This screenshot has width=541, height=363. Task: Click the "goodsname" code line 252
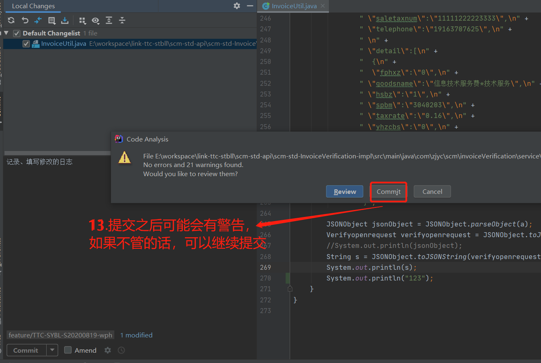coord(449,83)
